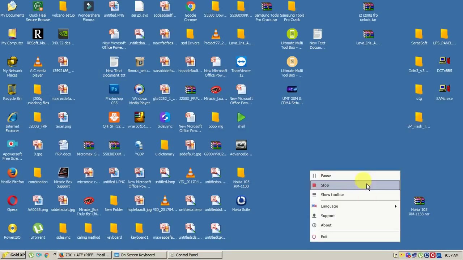463x260 pixels.
Task: Select the RBSoft desktop icon
Action: (x=38, y=37)
